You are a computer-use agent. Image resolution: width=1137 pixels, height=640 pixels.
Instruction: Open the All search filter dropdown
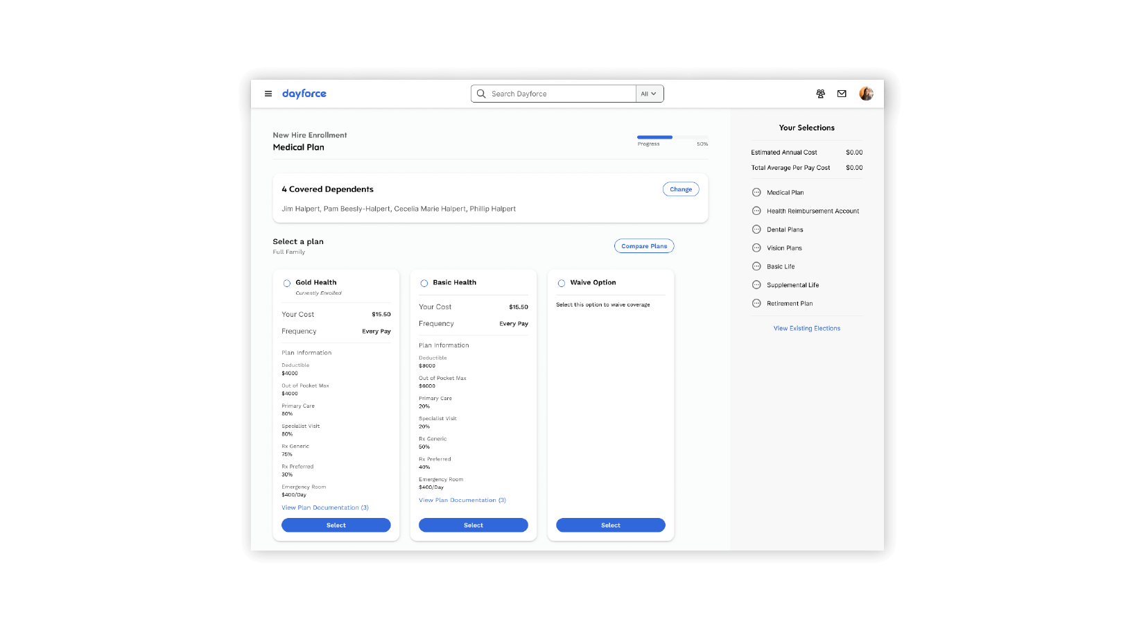pyautogui.click(x=648, y=93)
